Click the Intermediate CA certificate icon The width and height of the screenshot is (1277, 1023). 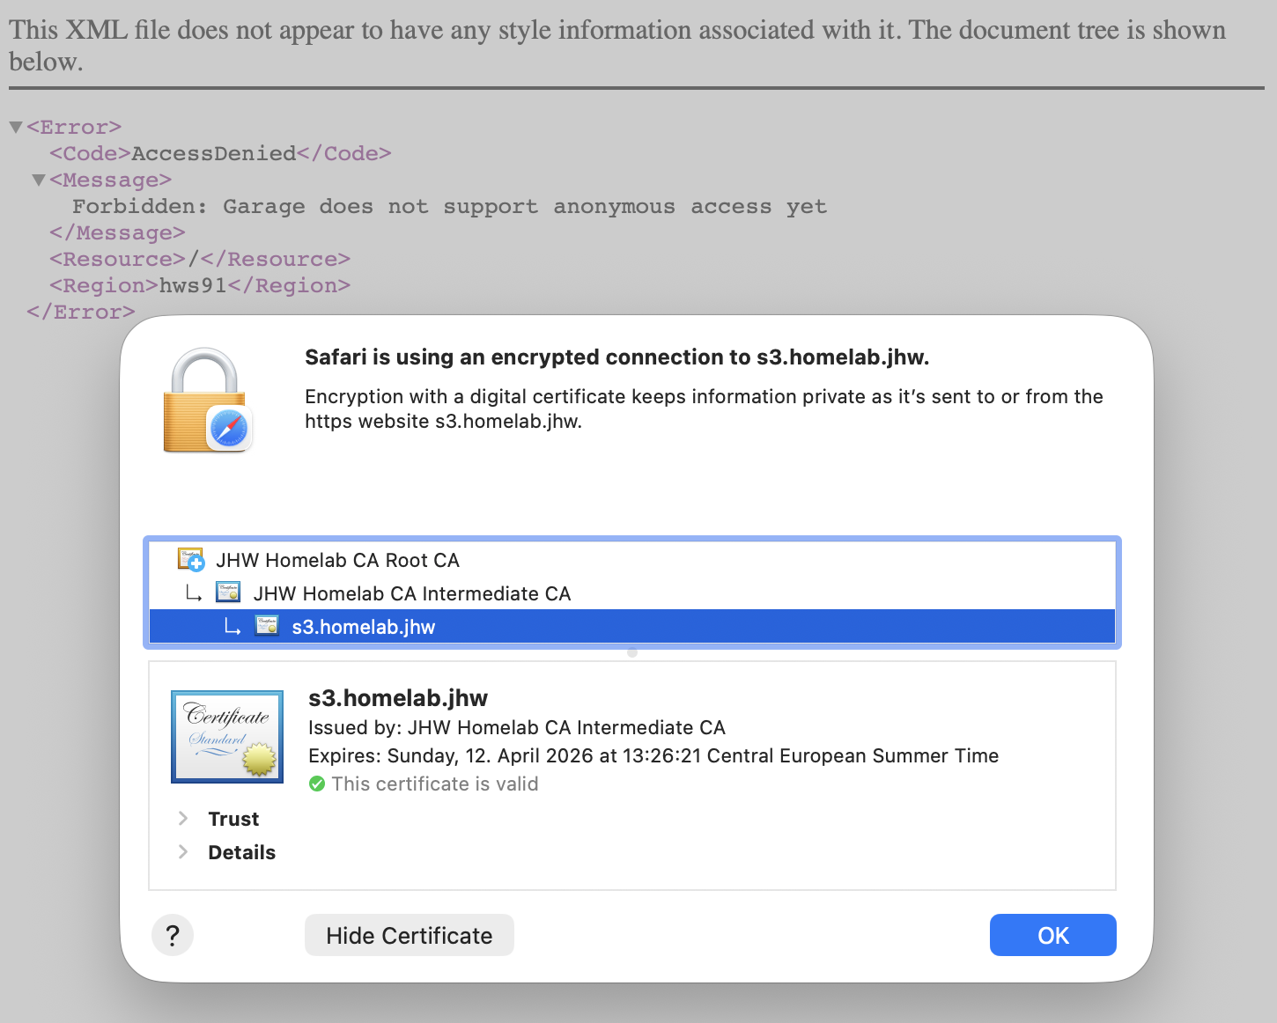[x=228, y=593]
